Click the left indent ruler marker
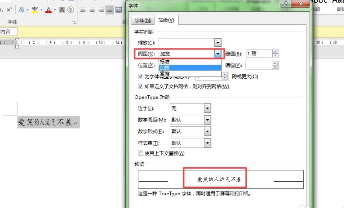 coord(17,46)
